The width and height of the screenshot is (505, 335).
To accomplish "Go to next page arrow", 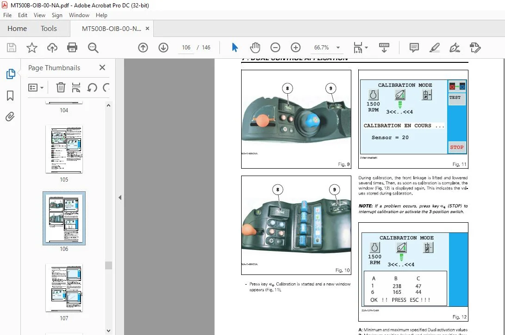I will coord(163,48).
